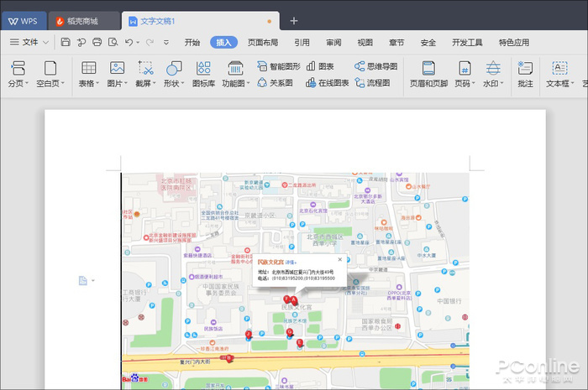Screen dimensions: 588x390
Task: Open Print Preview icon
Action: tap(113, 42)
